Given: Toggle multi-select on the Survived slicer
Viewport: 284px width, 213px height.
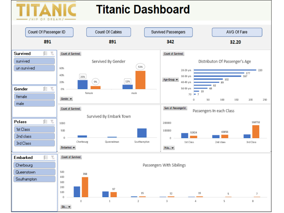Looking at the screenshot, I should pos(45,53).
